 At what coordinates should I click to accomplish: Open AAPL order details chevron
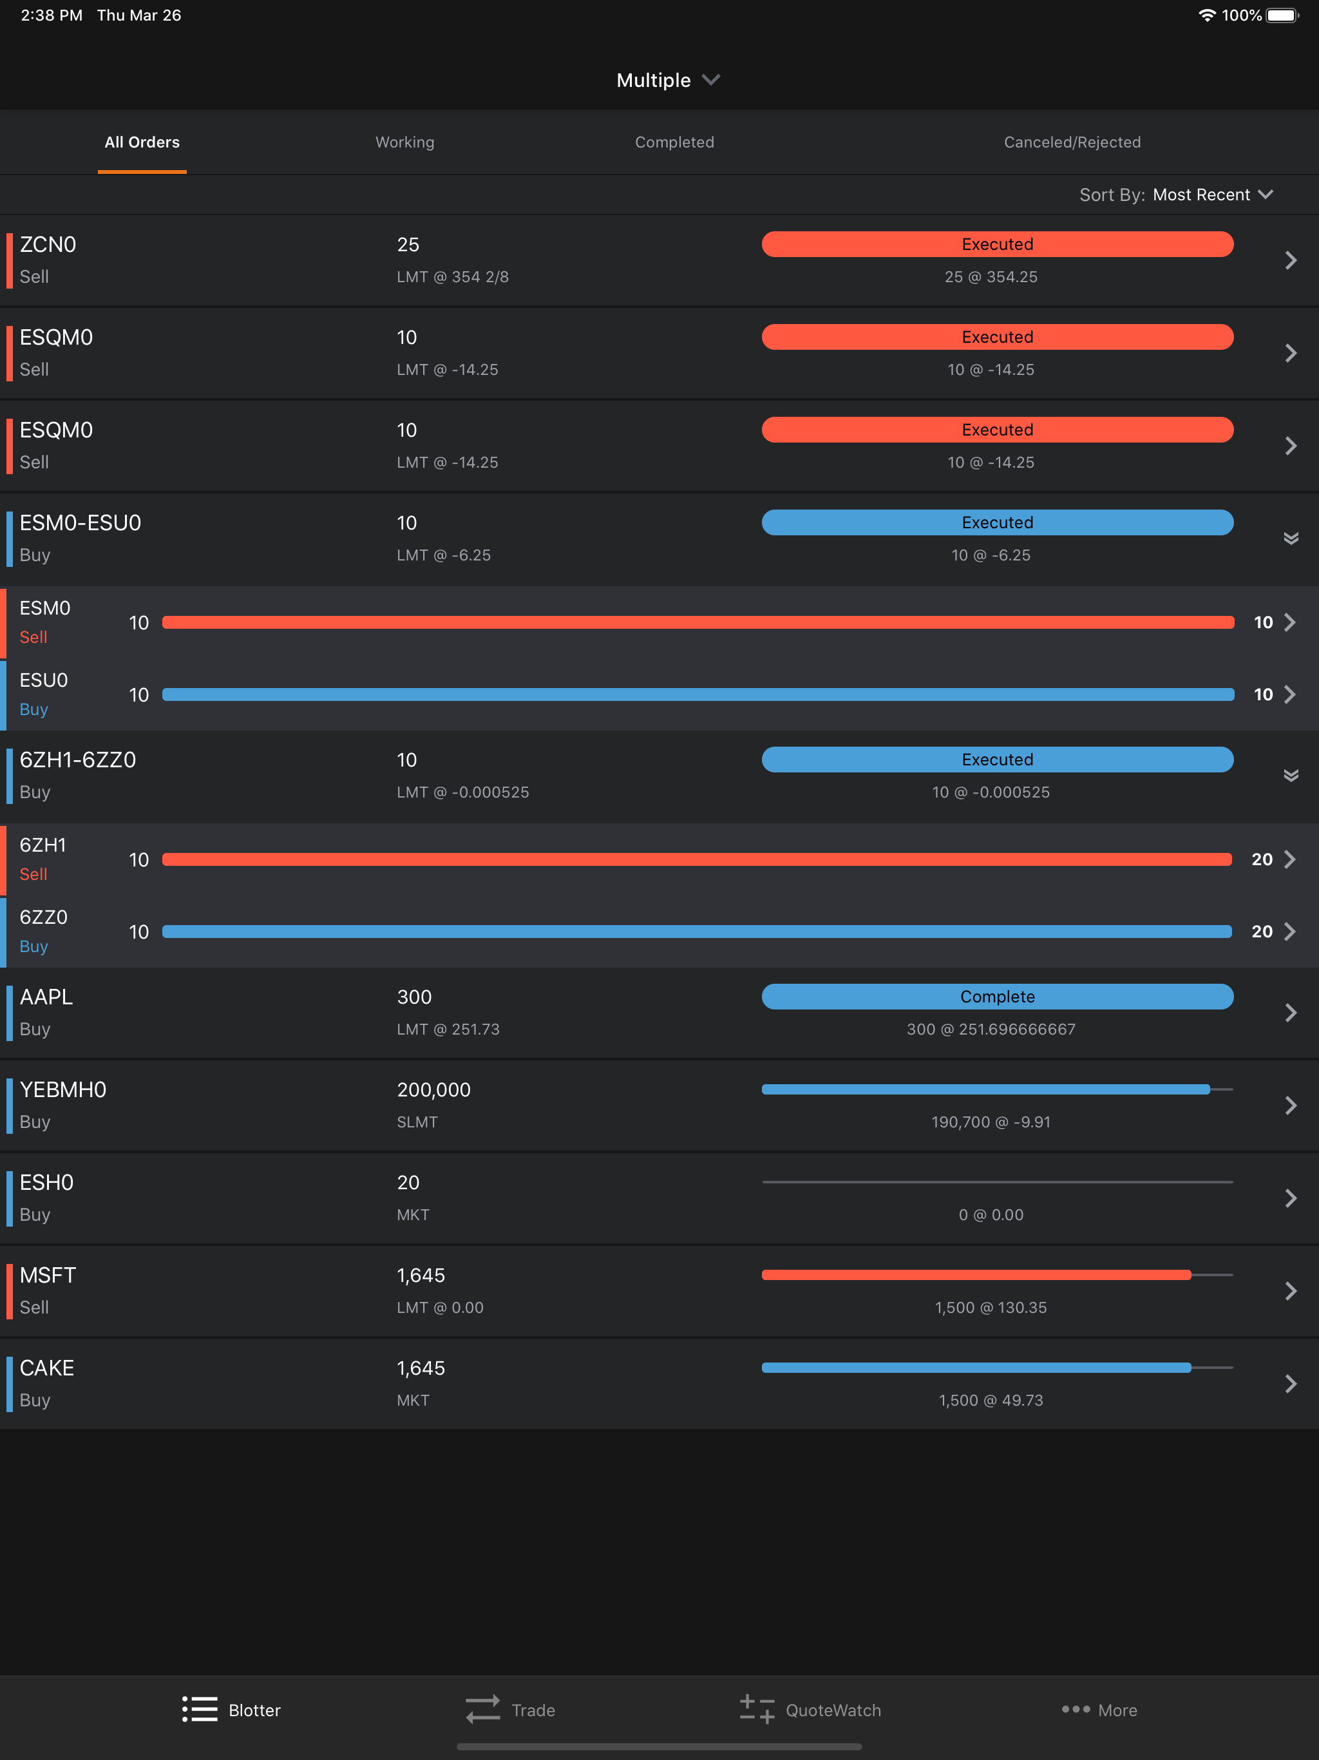click(1291, 1013)
